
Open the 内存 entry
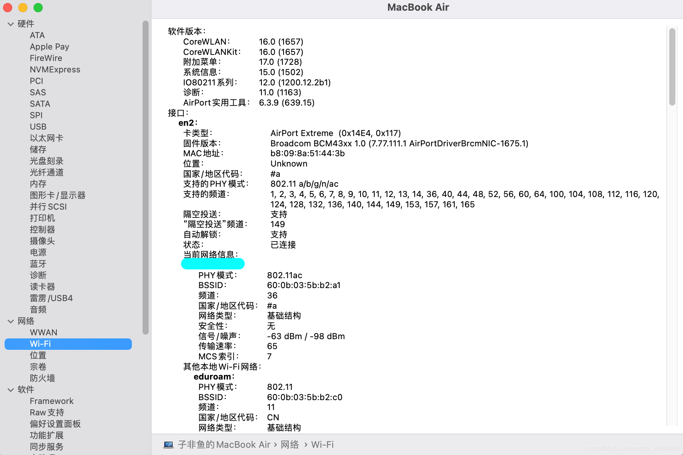coord(38,184)
